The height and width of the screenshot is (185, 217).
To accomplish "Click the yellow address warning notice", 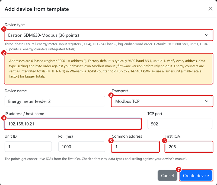I will (x=108, y=69).
